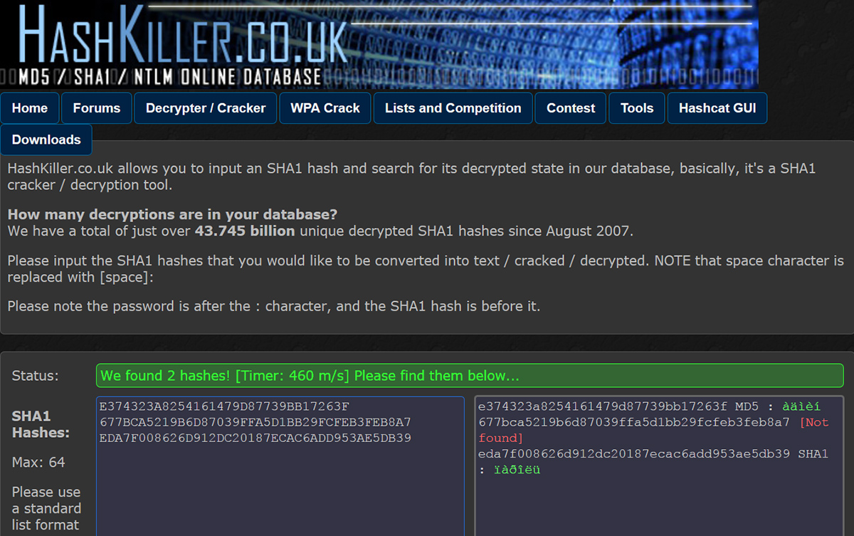
Task: Click the green 'We found 2 hashes' status bar
Action: [x=470, y=376]
